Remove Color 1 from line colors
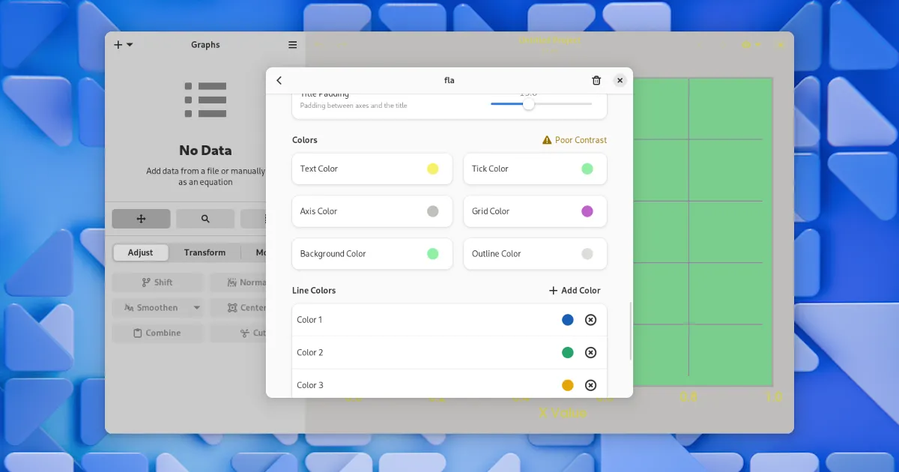 pyautogui.click(x=590, y=320)
